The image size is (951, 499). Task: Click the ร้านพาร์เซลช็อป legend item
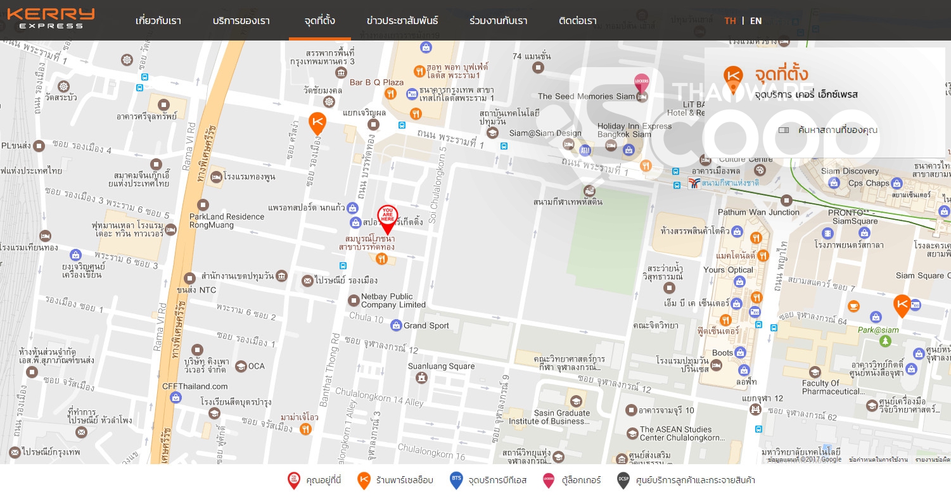[x=395, y=481]
